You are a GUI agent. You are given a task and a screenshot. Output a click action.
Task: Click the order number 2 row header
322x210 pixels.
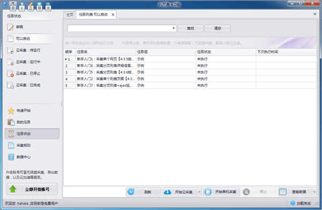click(70, 66)
